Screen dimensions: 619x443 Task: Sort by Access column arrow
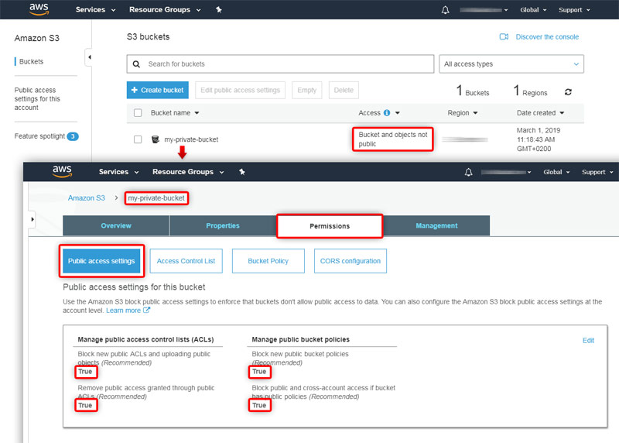click(398, 113)
